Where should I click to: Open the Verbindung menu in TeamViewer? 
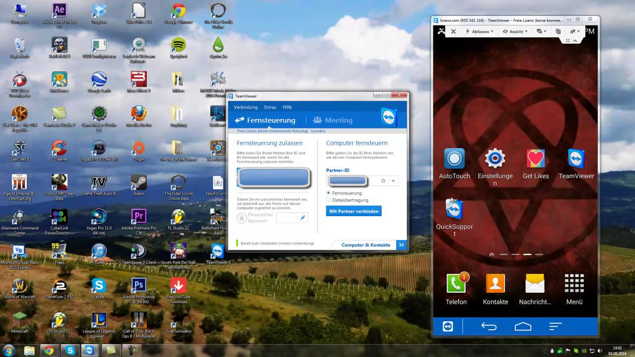click(x=246, y=107)
